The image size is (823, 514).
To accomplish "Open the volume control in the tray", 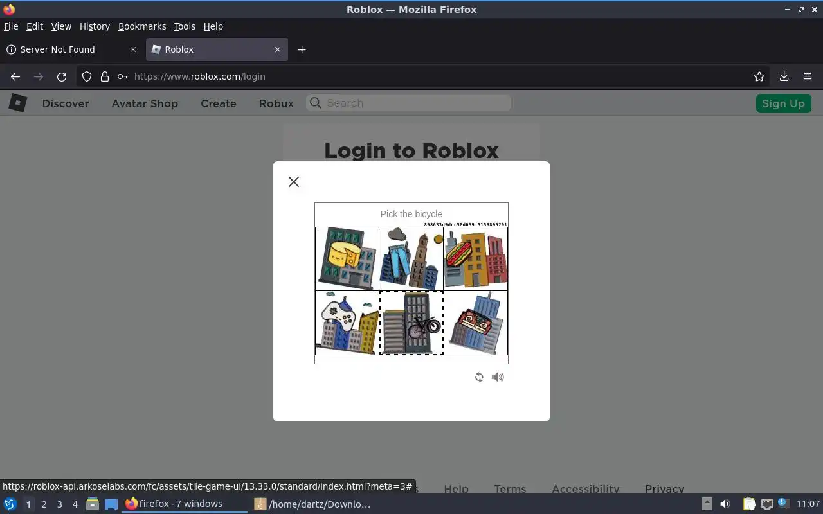I will click(x=725, y=504).
